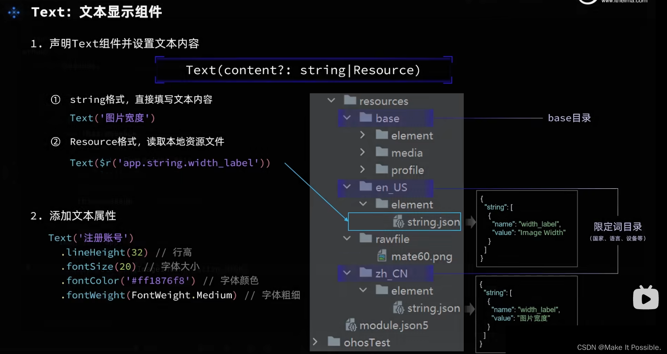Click the slide title Text: 文本显示组件

(x=97, y=12)
